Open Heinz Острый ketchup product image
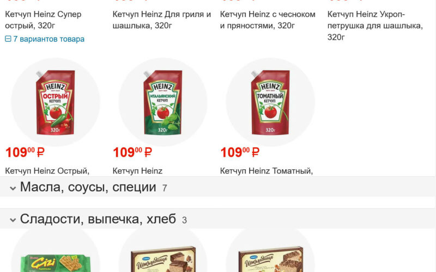 tap(56, 102)
